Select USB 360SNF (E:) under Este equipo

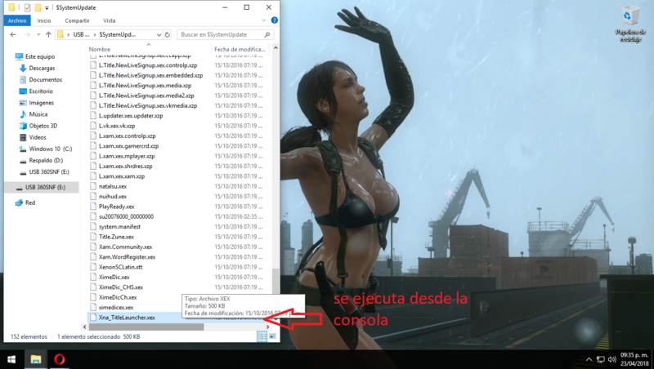point(49,172)
